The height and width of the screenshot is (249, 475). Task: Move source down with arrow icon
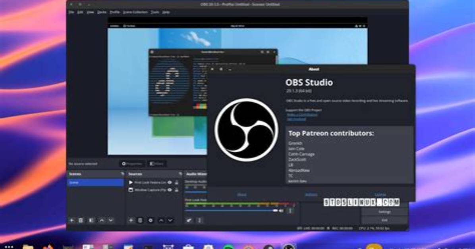[170, 220]
